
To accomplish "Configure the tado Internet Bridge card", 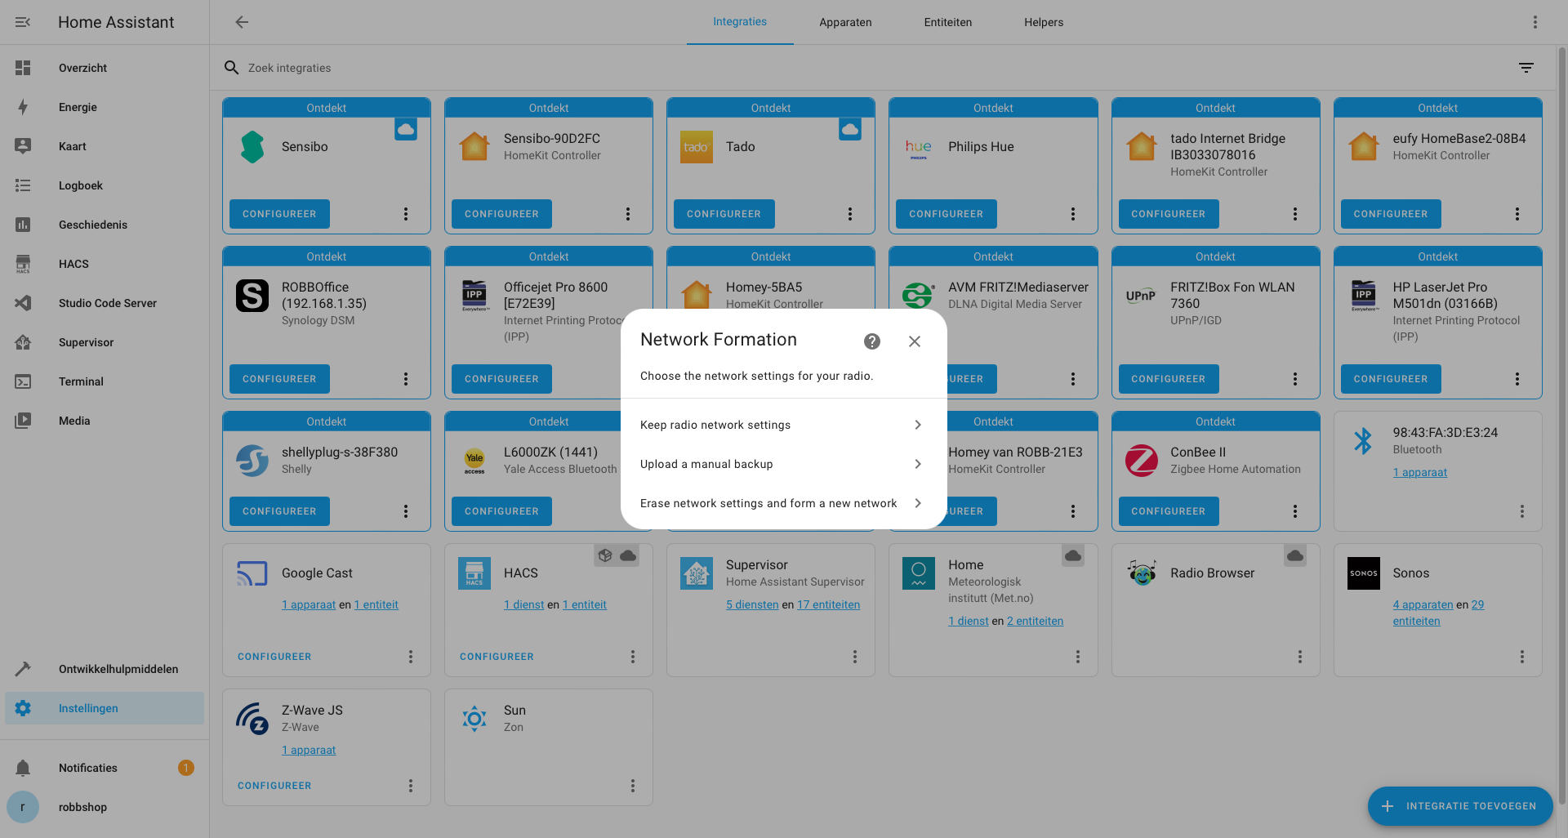I will pos(1168,214).
